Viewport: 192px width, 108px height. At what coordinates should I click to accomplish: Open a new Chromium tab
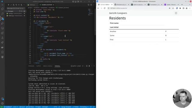click(182, 5)
